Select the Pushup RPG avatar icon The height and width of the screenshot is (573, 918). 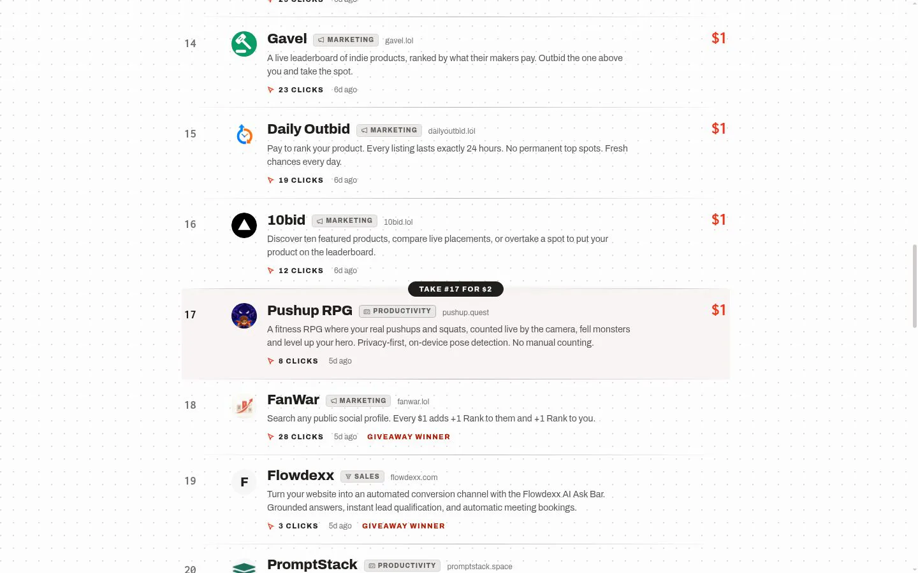[x=244, y=316]
